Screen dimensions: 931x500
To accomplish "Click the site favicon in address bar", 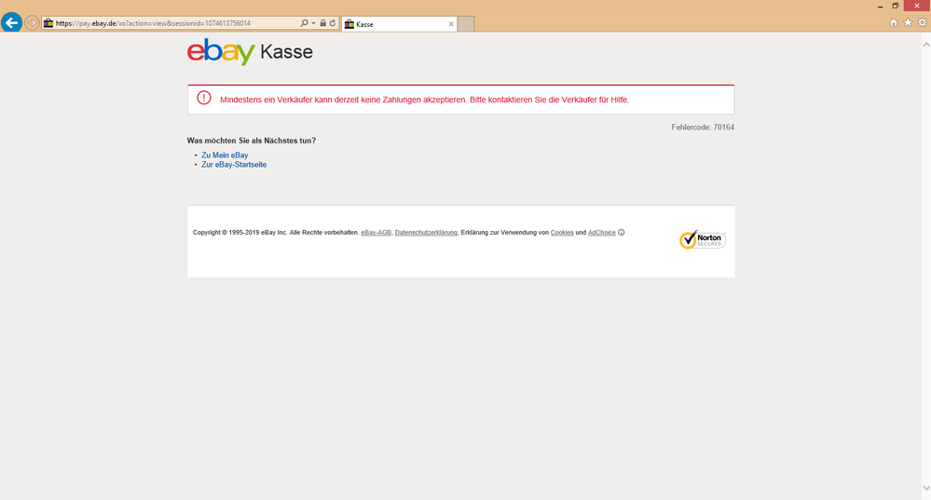I will [48, 23].
